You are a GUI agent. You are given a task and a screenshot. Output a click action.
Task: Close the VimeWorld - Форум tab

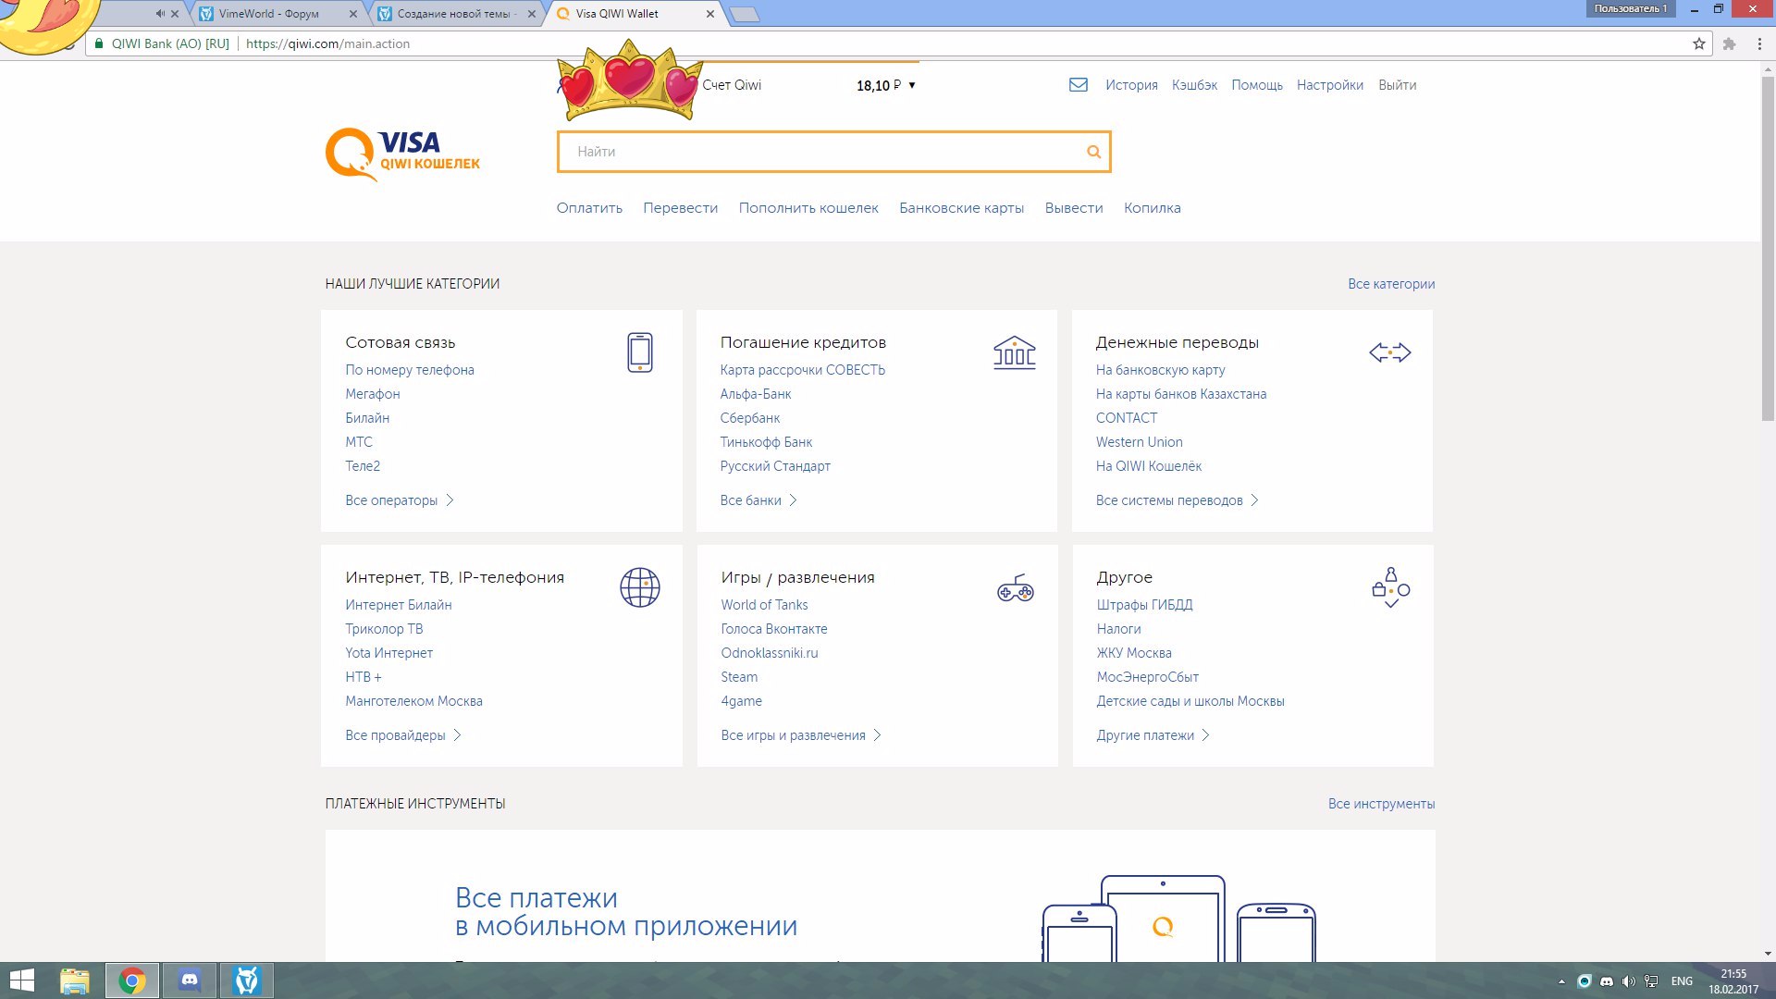point(352,14)
